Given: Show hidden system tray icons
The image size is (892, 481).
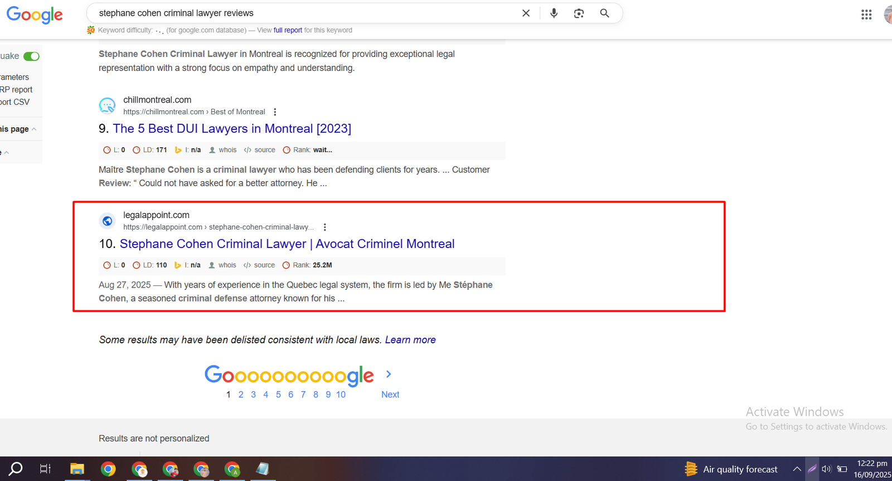Looking at the screenshot, I should point(797,469).
